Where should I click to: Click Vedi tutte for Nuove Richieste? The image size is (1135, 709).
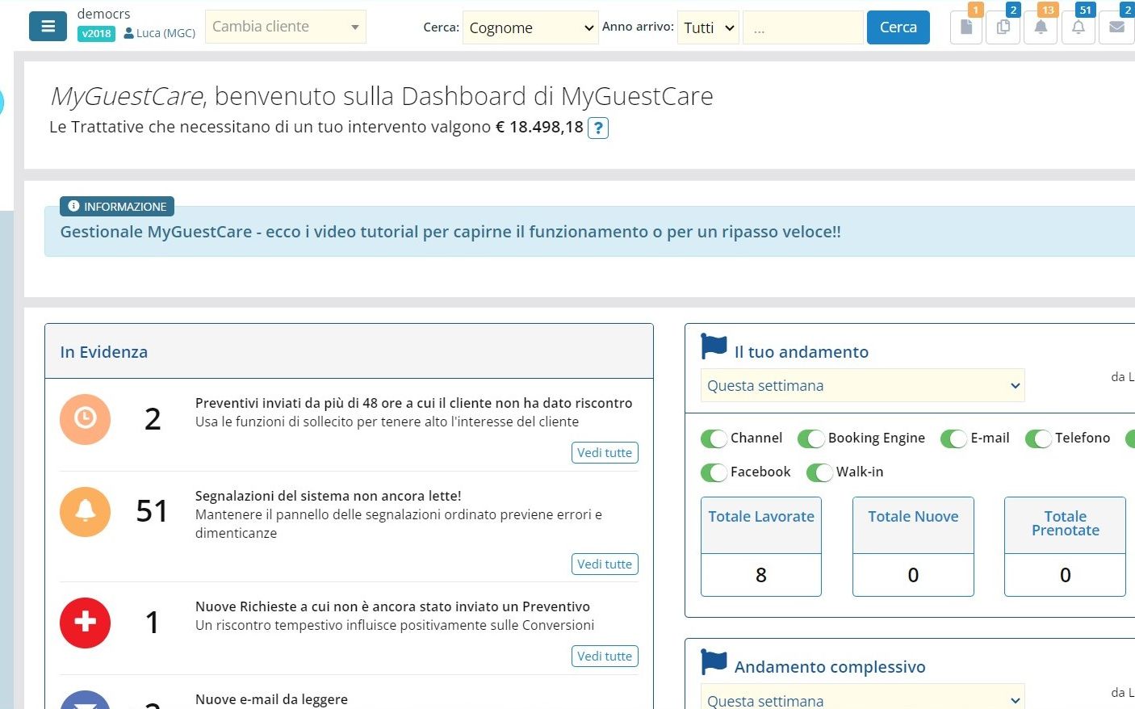pyautogui.click(x=605, y=657)
